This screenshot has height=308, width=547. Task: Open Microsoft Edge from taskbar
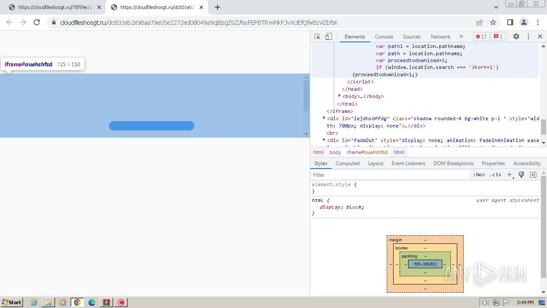(x=92, y=302)
